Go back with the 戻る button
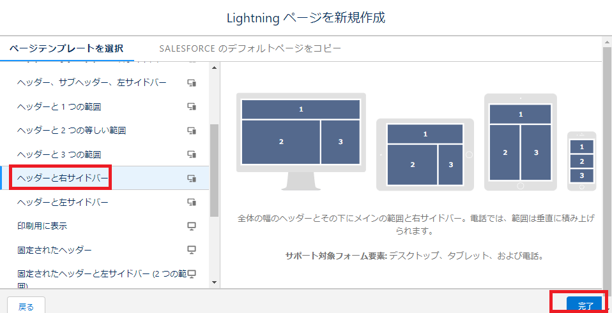The width and height of the screenshot is (612, 313). pyautogui.click(x=26, y=307)
